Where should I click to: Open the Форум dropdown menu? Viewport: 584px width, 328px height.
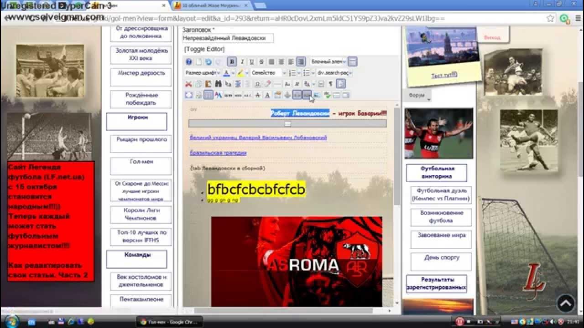[x=417, y=96]
